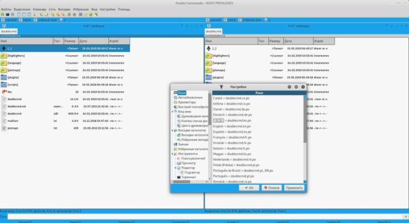Switch to the doublecmd tab in right panel
The width and height of the screenshot is (409, 223).
pos(214,31)
